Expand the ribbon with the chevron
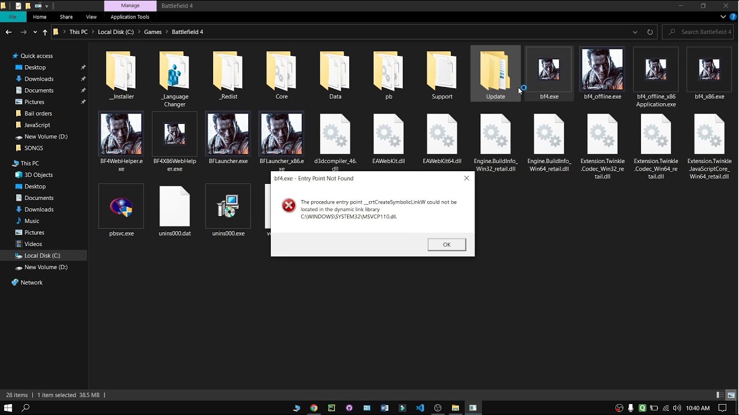The image size is (739, 415). click(723, 17)
